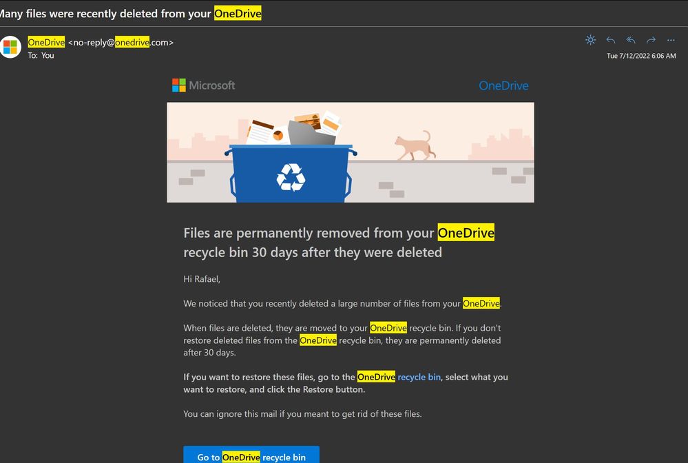Click the heading about files permanently removed

coord(339,243)
